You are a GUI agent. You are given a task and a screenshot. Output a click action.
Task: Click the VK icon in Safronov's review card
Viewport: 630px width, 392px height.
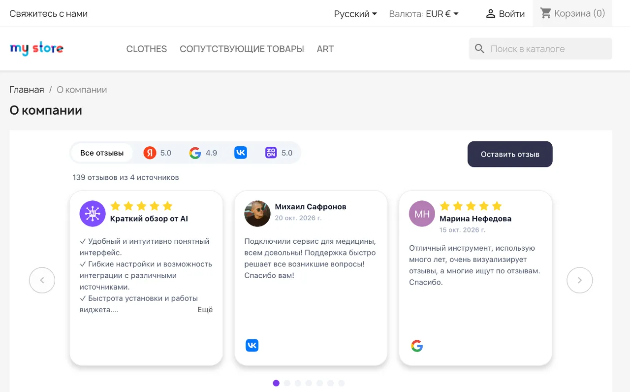252,346
